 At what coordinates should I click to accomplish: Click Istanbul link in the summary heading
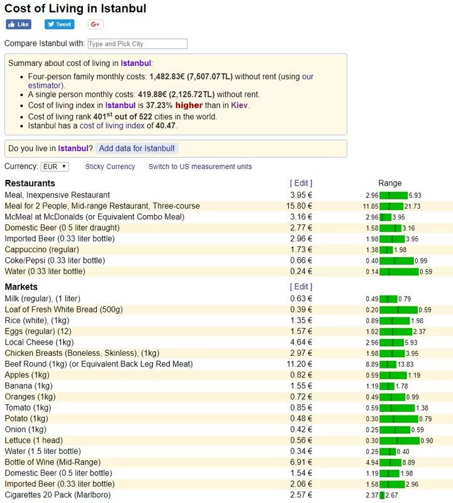(x=136, y=64)
